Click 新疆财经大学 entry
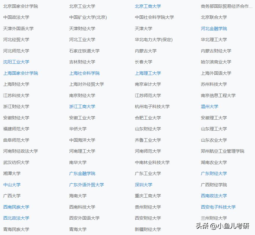The image size is (255, 235). click(x=148, y=229)
